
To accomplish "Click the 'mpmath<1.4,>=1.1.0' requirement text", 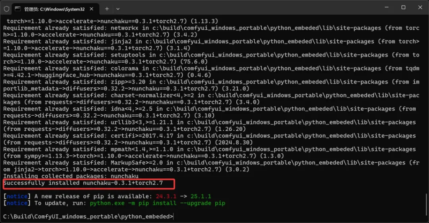I will click(142, 150).
